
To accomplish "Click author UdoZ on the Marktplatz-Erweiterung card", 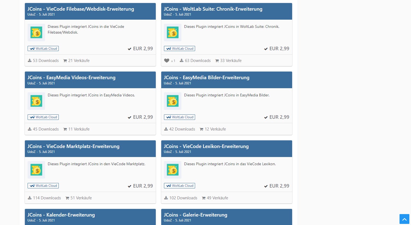I will point(31,152).
